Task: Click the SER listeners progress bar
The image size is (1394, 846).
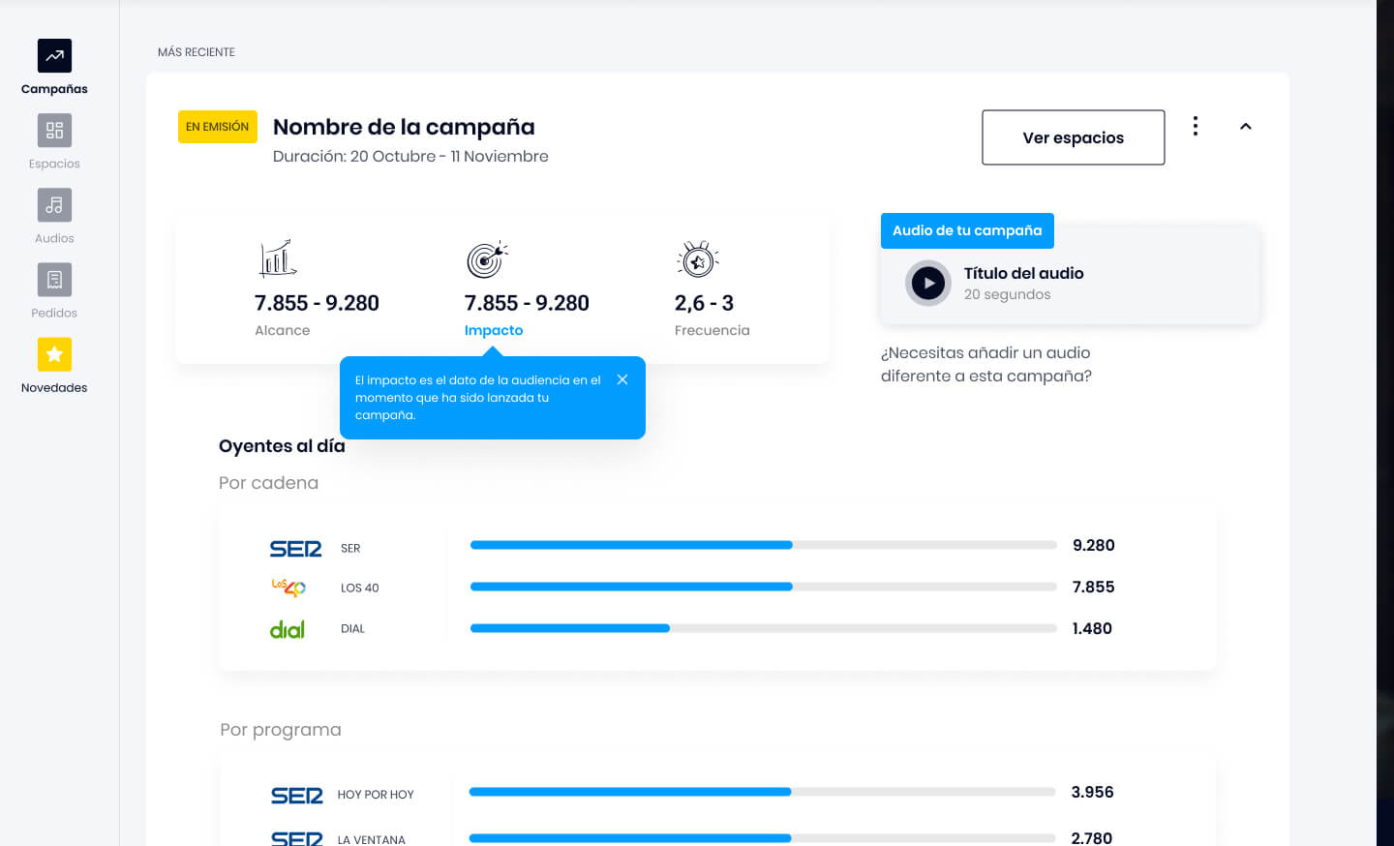Action: pyautogui.click(x=763, y=545)
